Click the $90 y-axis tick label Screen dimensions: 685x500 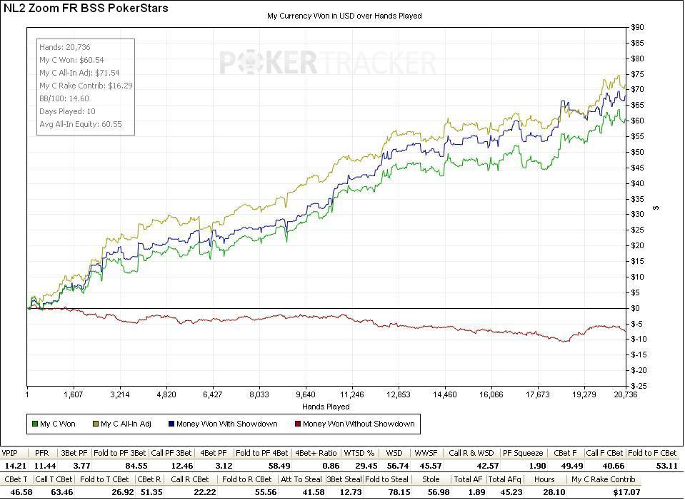(637, 28)
